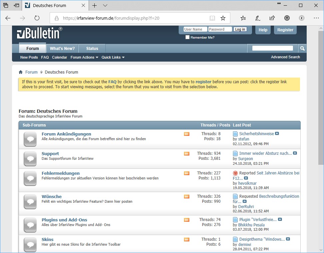Open the RSS feed icon beside Wünsche

tap(186, 196)
